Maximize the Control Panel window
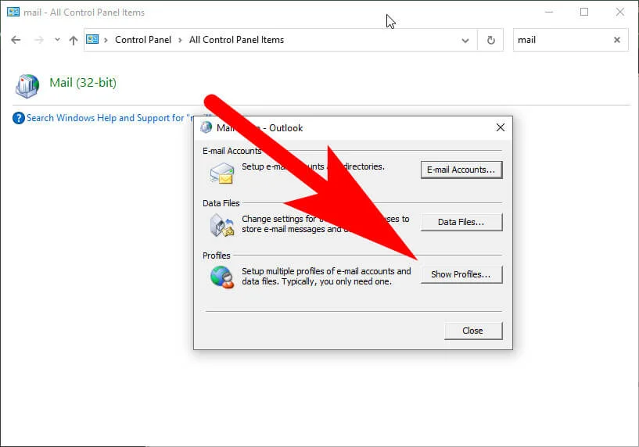Viewport: 639px width, 447px height. click(584, 12)
